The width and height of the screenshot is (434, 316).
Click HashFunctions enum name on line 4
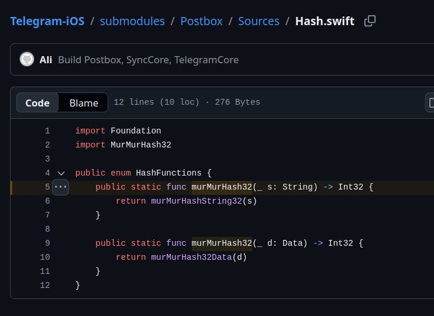click(x=168, y=173)
